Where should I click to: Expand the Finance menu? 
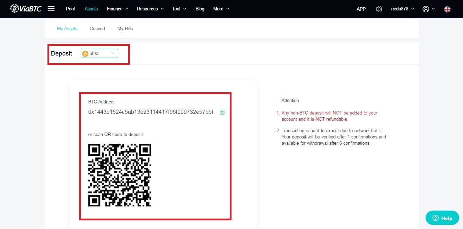click(118, 9)
